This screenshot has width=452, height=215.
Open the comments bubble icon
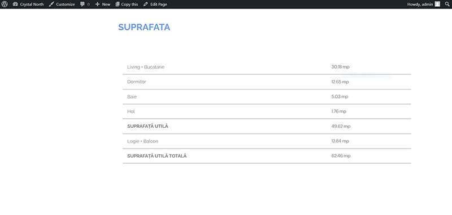[82, 5]
